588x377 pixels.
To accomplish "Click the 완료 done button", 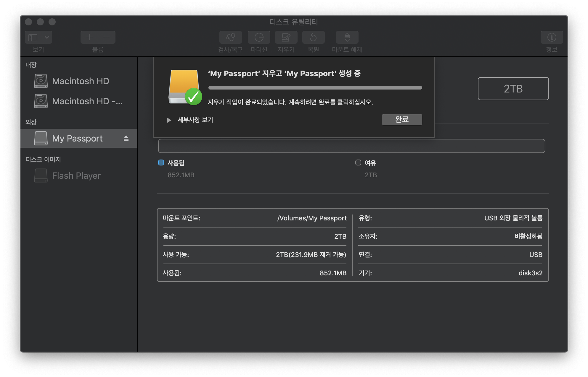I will pos(401,119).
